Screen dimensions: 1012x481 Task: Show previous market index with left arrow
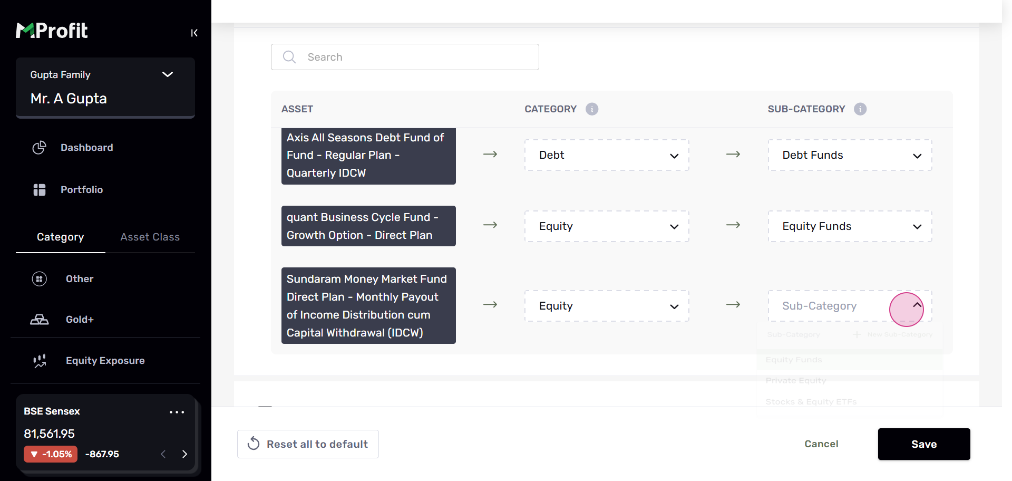(x=163, y=454)
